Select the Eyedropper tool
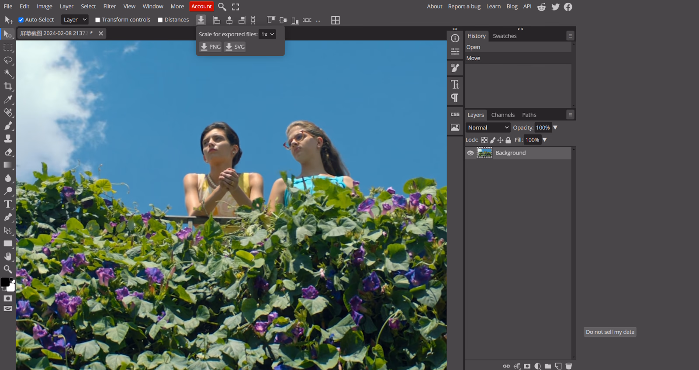This screenshot has width=699, height=370. click(8, 100)
